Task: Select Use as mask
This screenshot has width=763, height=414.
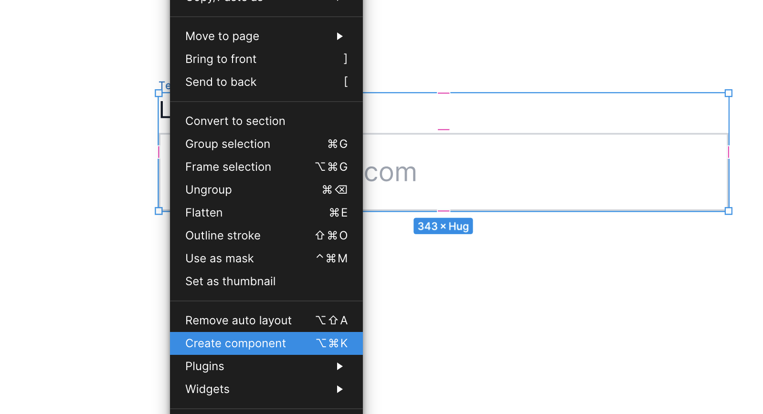Action: (220, 259)
